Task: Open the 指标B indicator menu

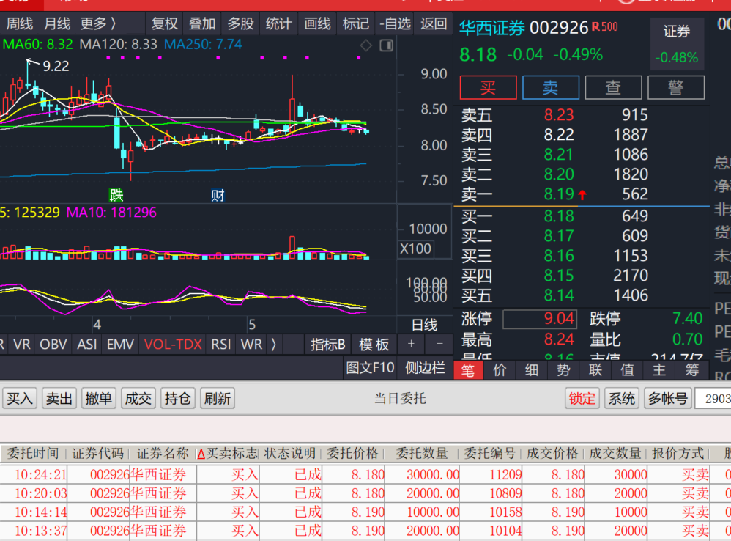Action: coord(327,345)
